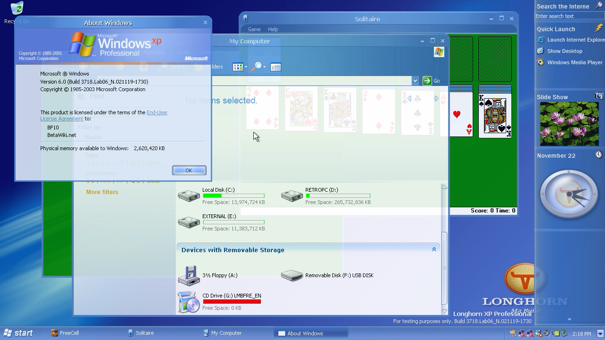Image resolution: width=605 pixels, height=340 pixels.
Task: Click the water lilies slide show thumbnail
Action: point(569,124)
